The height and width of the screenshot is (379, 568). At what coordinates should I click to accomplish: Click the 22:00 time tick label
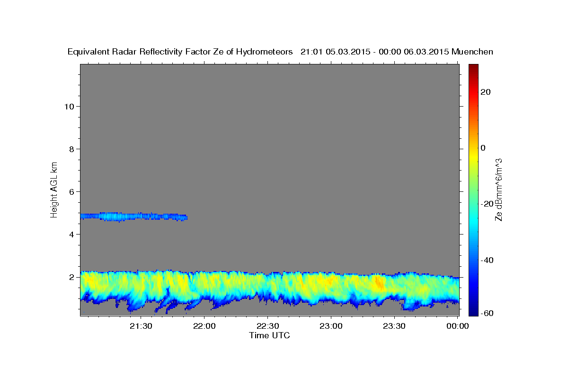tap(204, 326)
